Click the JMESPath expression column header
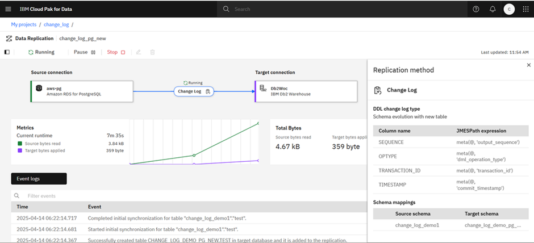The width and height of the screenshot is (534, 243). pyautogui.click(x=481, y=131)
